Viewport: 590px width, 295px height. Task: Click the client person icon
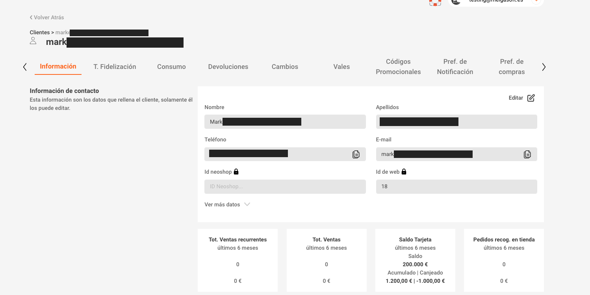point(33,41)
